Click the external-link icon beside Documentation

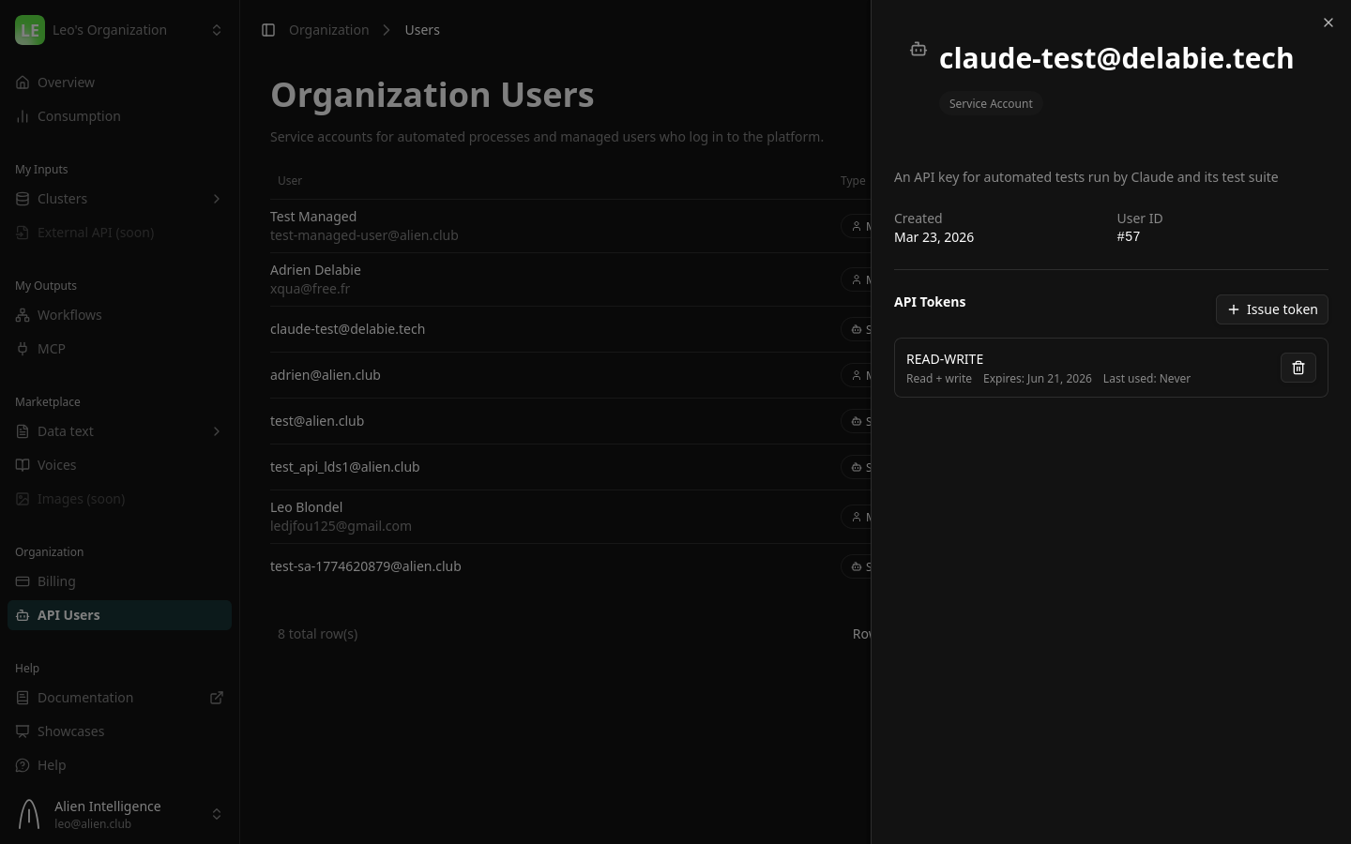[x=217, y=698]
